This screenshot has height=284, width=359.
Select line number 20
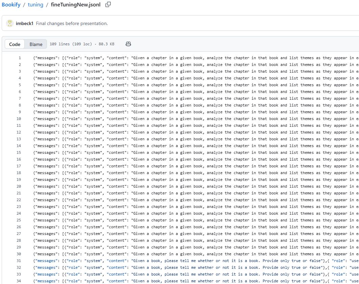tap(19, 186)
